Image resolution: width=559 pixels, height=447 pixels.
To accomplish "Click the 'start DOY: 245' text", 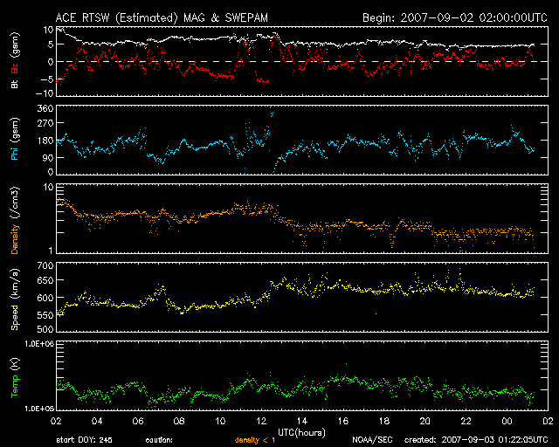I will coord(84,440).
